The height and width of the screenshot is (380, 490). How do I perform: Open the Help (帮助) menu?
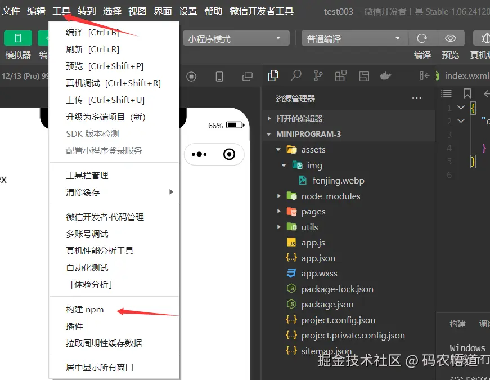point(213,11)
